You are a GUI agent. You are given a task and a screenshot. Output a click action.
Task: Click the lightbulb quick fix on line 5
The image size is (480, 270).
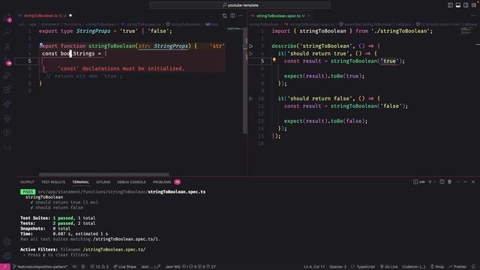pyautogui.click(x=274, y=60)
